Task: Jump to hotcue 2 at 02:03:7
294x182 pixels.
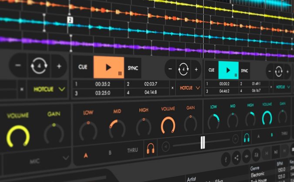Action: click(147, 84)
